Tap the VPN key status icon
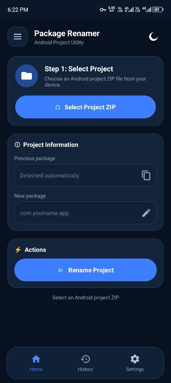The image size is (171, 383). coord(103,10)
